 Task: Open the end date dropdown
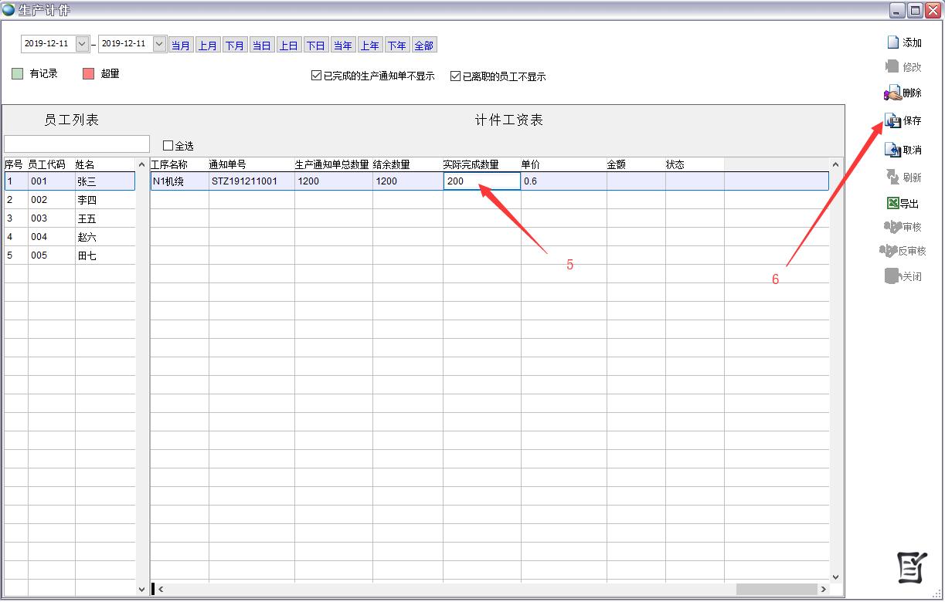click(159, 44)
